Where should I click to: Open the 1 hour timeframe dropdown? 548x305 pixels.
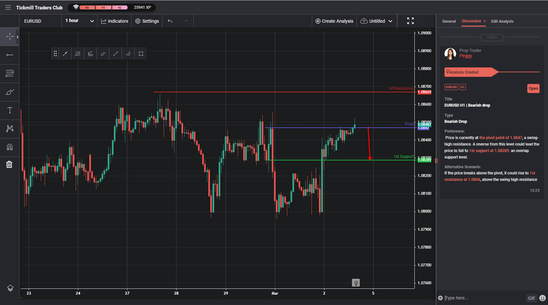(80, 21)
